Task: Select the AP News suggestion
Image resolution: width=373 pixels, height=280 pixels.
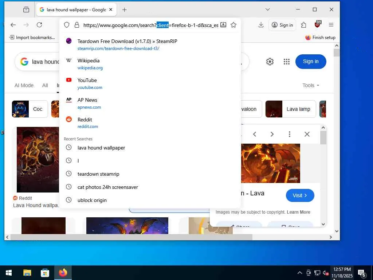Action: 150,103
